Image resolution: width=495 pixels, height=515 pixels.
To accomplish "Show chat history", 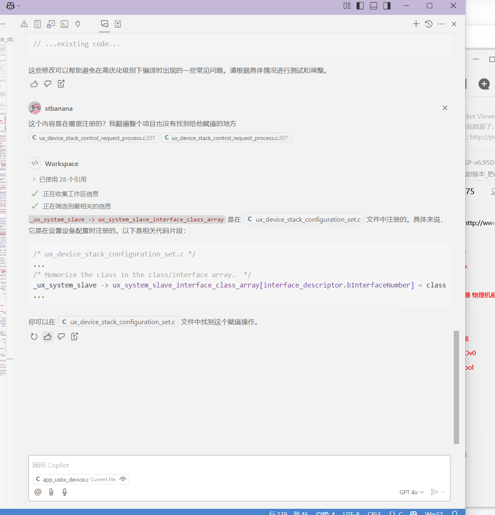I will 429,24.
